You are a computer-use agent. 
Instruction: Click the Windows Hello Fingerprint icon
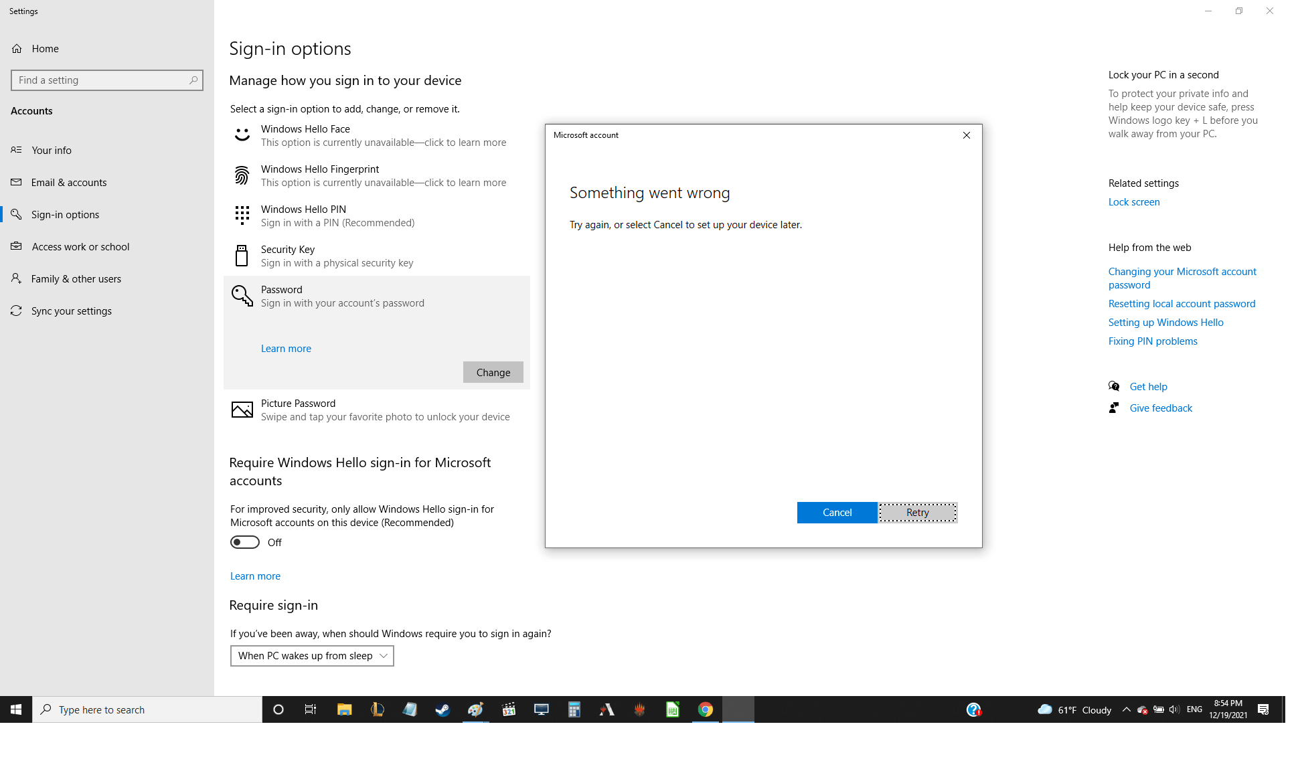(x=242, y=175)
